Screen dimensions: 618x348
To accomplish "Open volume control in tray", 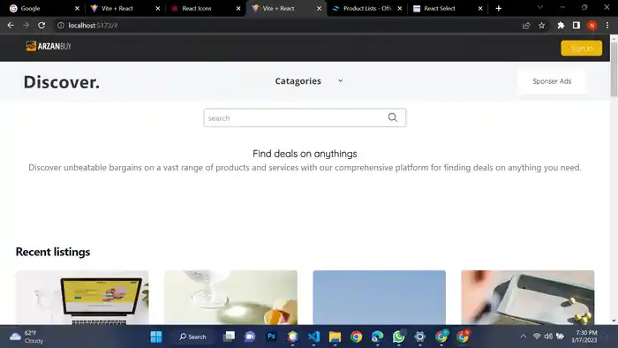I will tap(548, 337).
